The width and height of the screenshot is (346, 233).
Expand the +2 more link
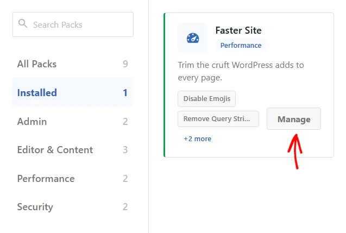click(x=198, y=139)
